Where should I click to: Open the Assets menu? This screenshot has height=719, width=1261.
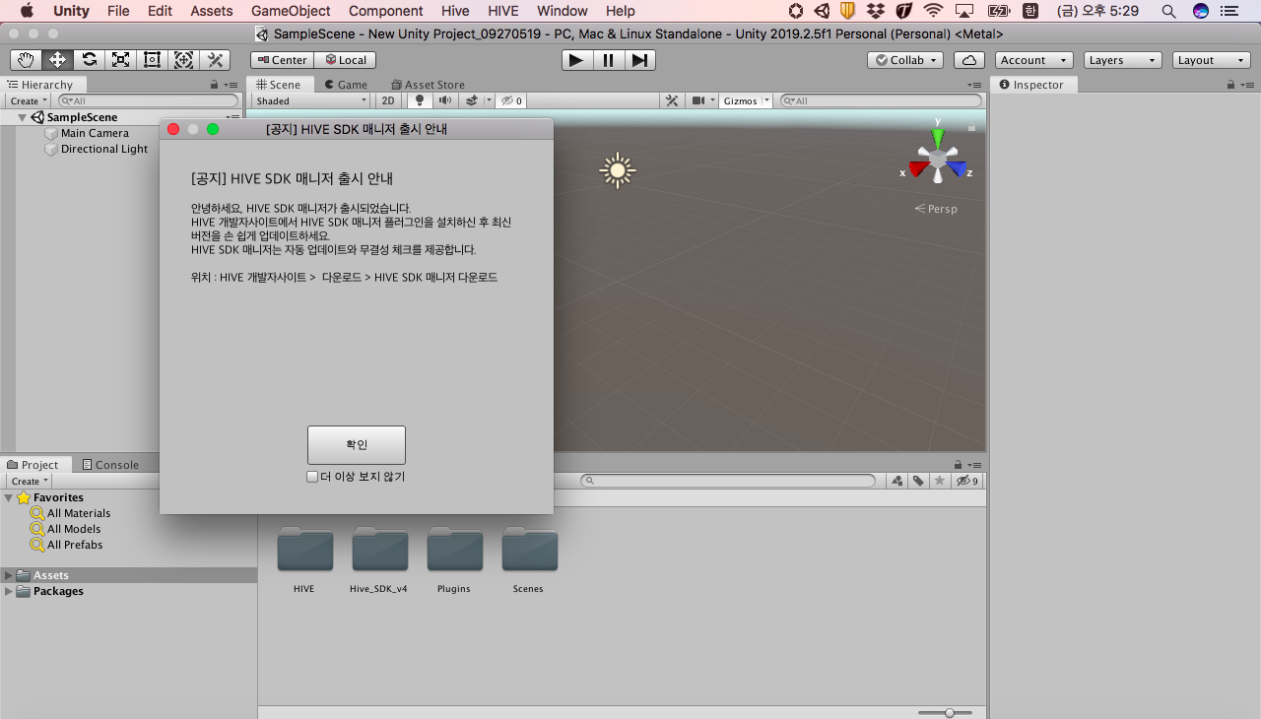tap(212, 11)
